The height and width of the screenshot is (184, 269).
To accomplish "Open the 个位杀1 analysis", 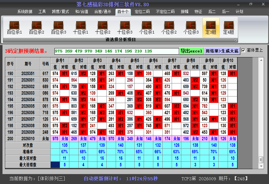I will point(147,27).
